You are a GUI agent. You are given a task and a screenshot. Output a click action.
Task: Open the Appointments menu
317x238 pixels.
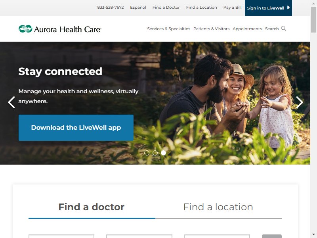tap(247, 29)
